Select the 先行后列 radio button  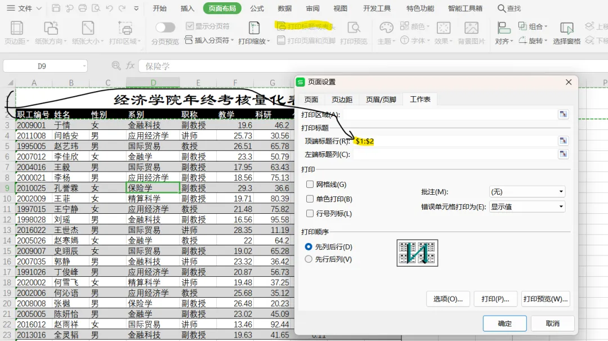tap(309, 259)
